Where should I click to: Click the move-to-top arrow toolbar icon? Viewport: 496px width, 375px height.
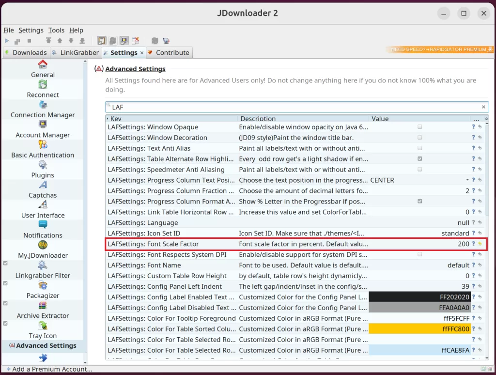click(x=48, y=41)
